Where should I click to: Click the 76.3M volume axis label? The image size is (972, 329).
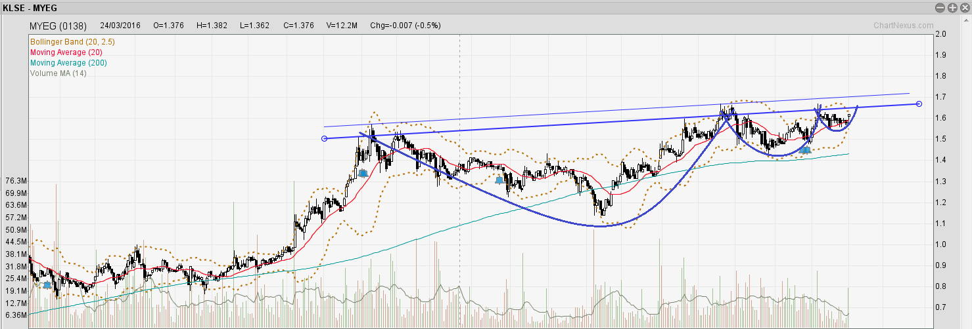pos(15,181)
